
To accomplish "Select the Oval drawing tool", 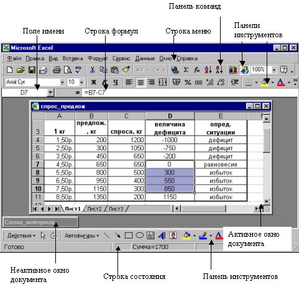I will pos(140,235).
